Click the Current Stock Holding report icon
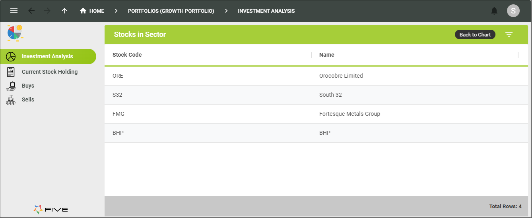Screen dimensions: 532x218 point(11,72)
